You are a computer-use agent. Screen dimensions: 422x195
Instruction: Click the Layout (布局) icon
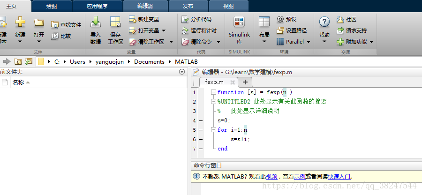(x=264, y=22)
